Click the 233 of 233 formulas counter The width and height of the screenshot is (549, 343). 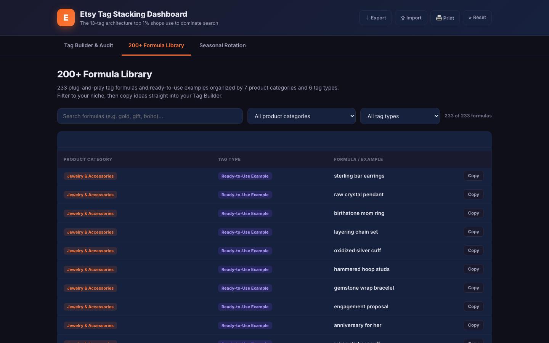468,116
